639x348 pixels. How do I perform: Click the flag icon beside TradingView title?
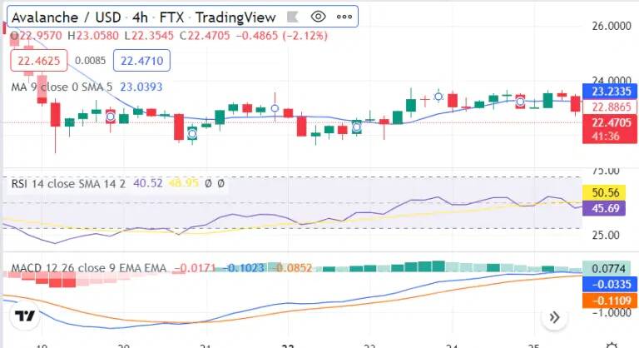click(x=293, y=17)
